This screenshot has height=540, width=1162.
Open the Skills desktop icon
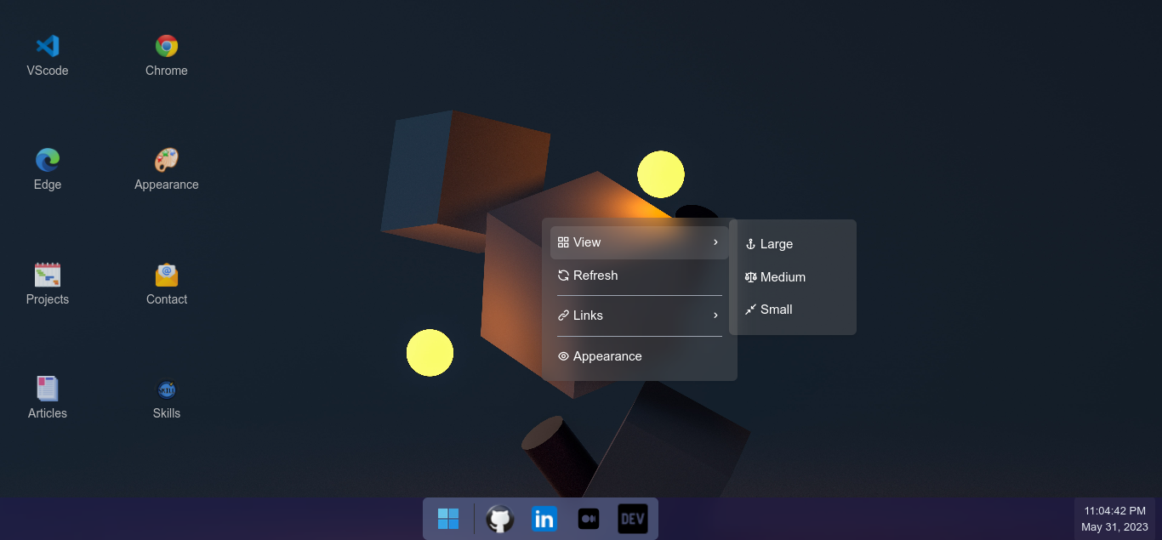167,399
